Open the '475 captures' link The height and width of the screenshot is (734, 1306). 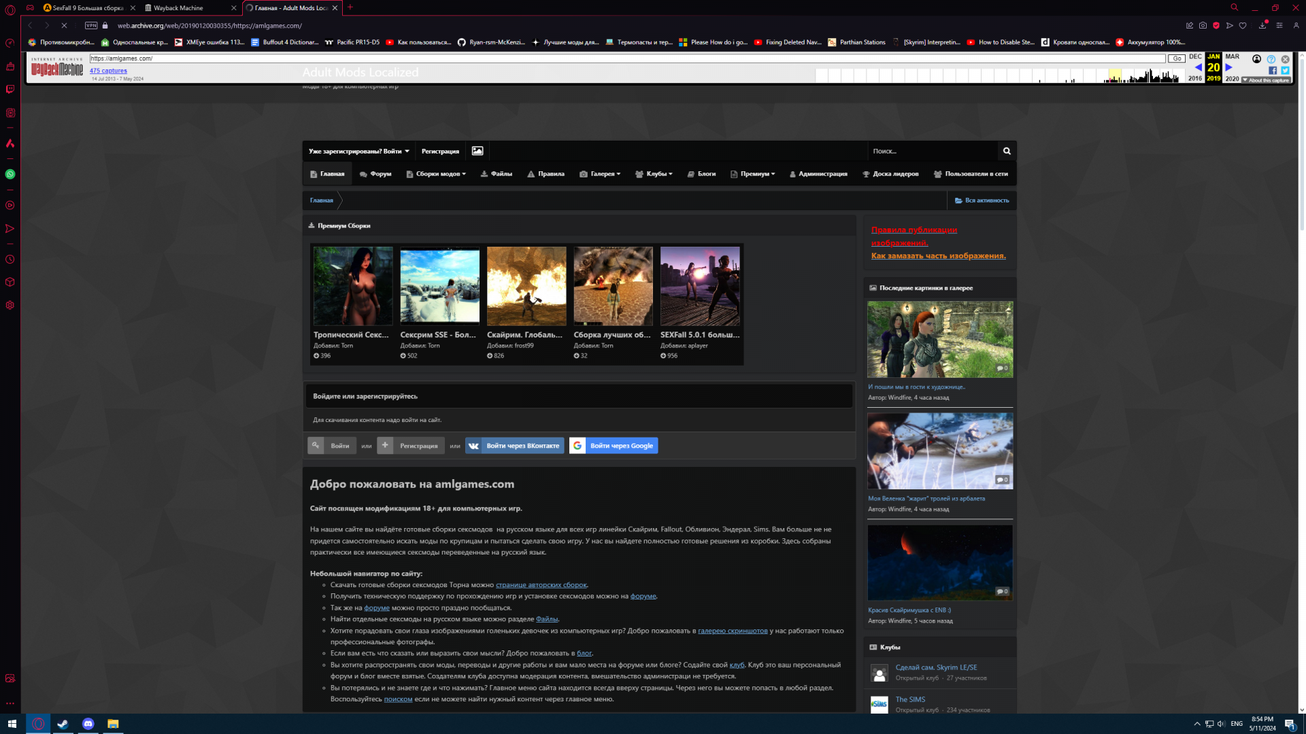point(108,71)
